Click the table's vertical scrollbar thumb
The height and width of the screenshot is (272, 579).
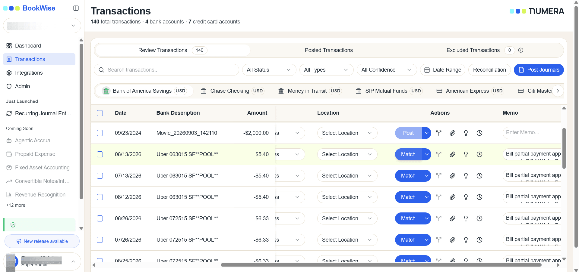pos(564,148)
